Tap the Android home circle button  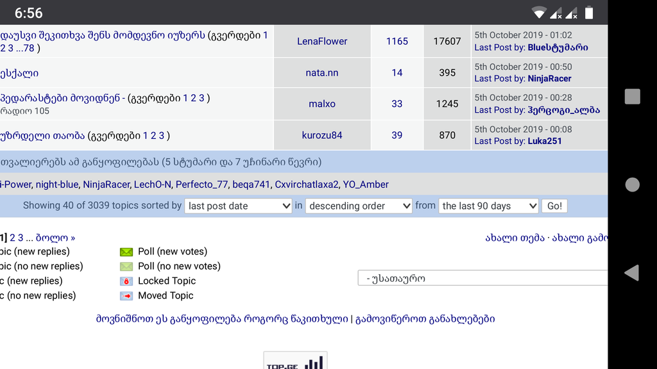tap(632, 184)
